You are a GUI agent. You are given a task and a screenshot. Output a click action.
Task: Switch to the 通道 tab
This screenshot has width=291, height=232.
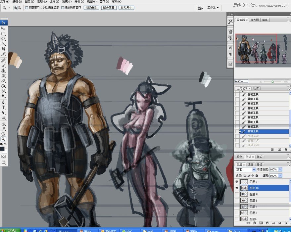[250, 164]
